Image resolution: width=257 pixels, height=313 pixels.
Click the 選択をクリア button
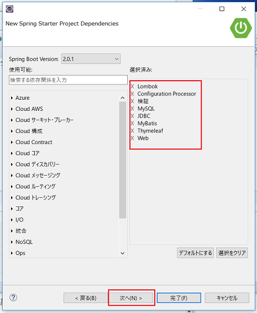[232, 253]
